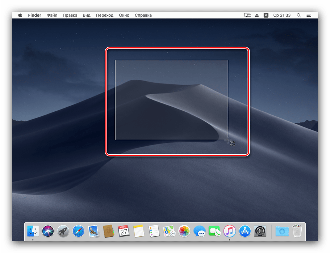Open Launchpad
This screenshot has height=253, width=330.
63,231
